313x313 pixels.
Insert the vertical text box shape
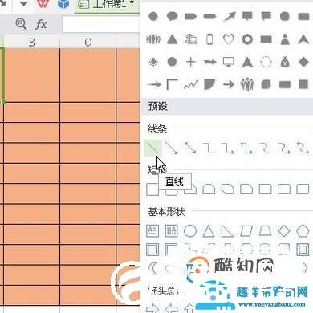point(171,230)
